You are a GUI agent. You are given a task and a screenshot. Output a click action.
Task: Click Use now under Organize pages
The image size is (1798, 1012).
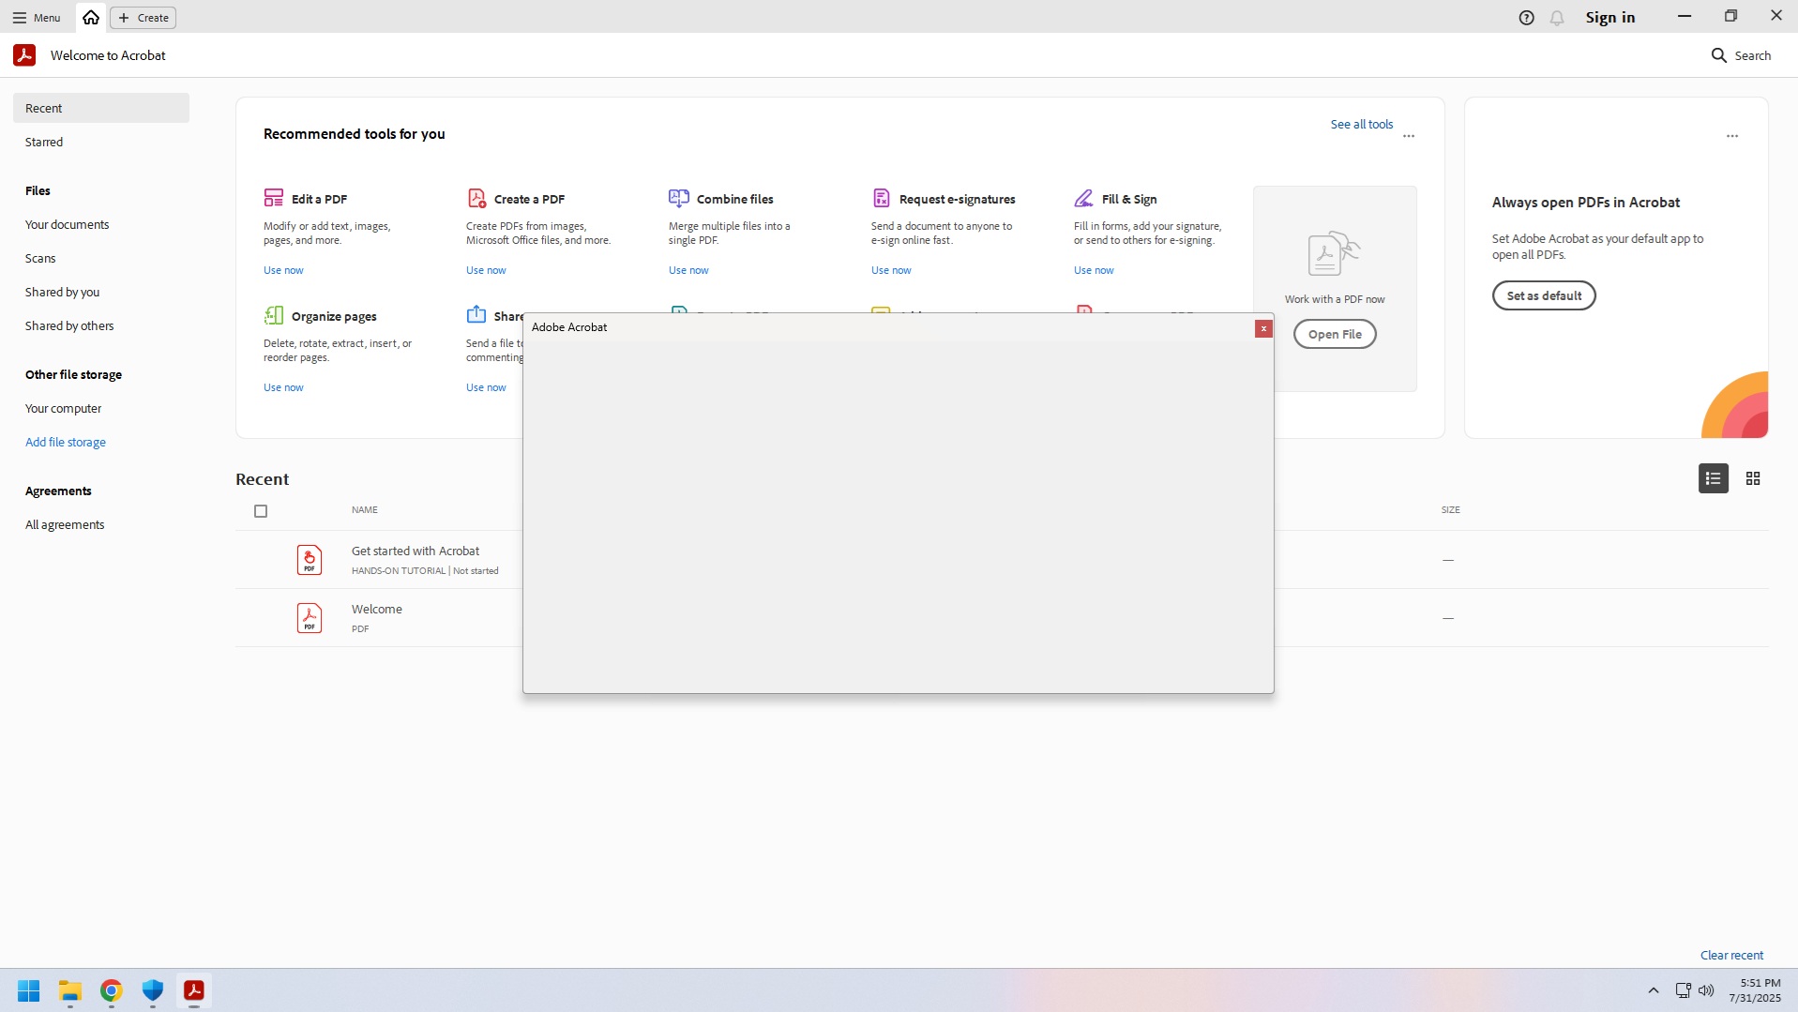click(x=283, y=387)
